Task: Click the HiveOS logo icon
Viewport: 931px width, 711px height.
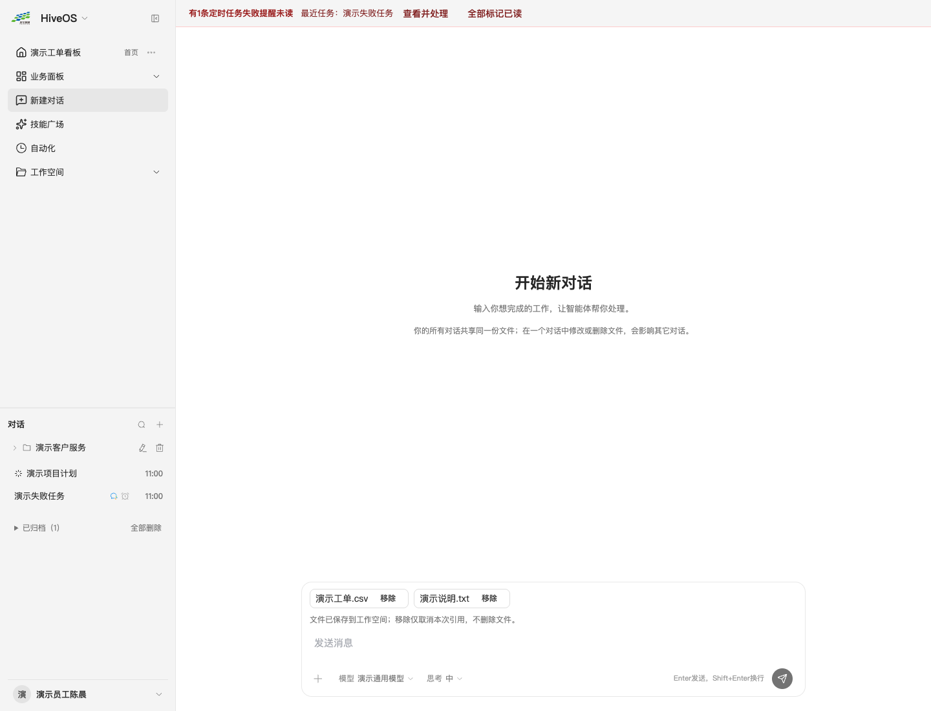Action: [21, 18]
